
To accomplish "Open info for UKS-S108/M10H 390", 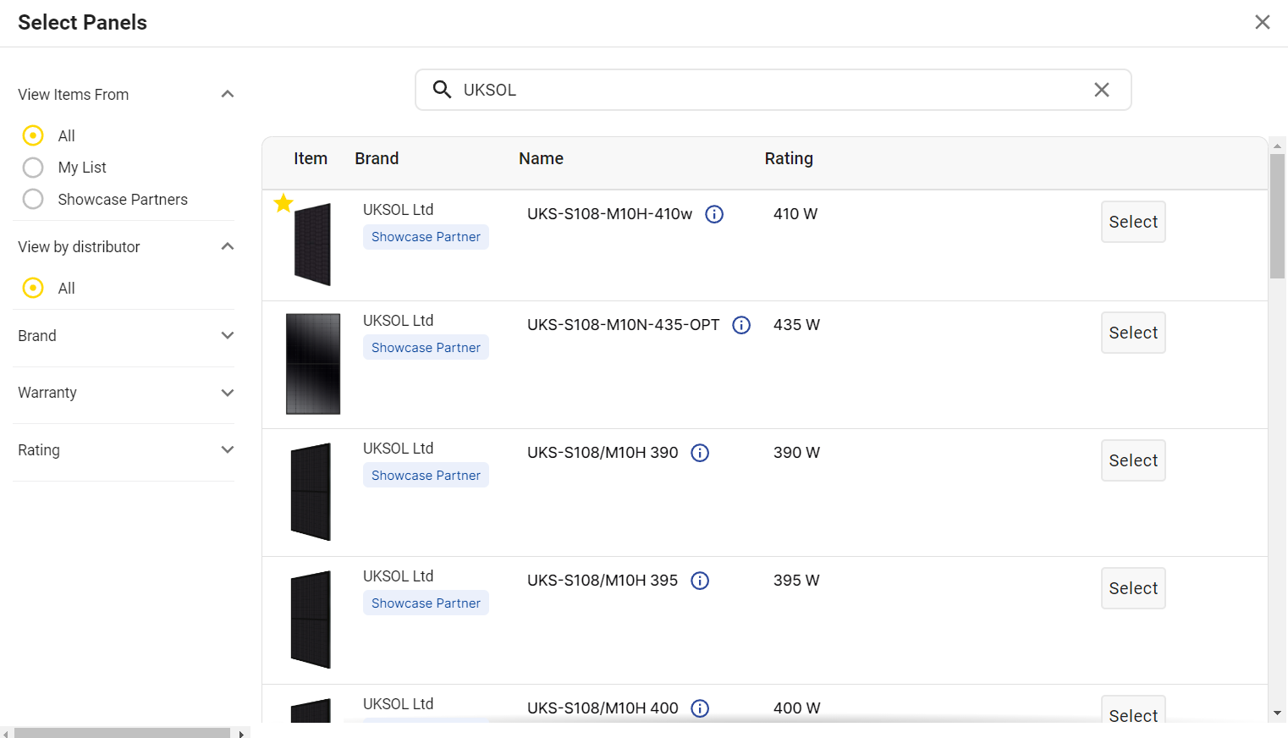I will tap(700, 453).
